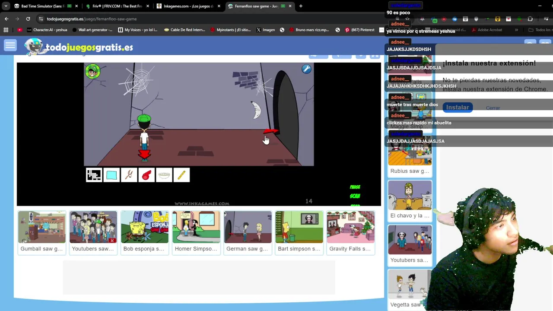This screenshot has width=553, height=311.
Task: Select the yellow ruler inventory item
Action: pyautogui.click(x=181, y=175)
